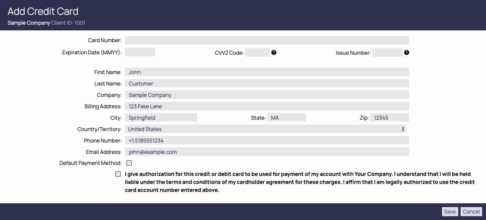Viewport: 486px width, 220px height.
Task: Click the Default Payment Method label
Action: pos(91,163)
